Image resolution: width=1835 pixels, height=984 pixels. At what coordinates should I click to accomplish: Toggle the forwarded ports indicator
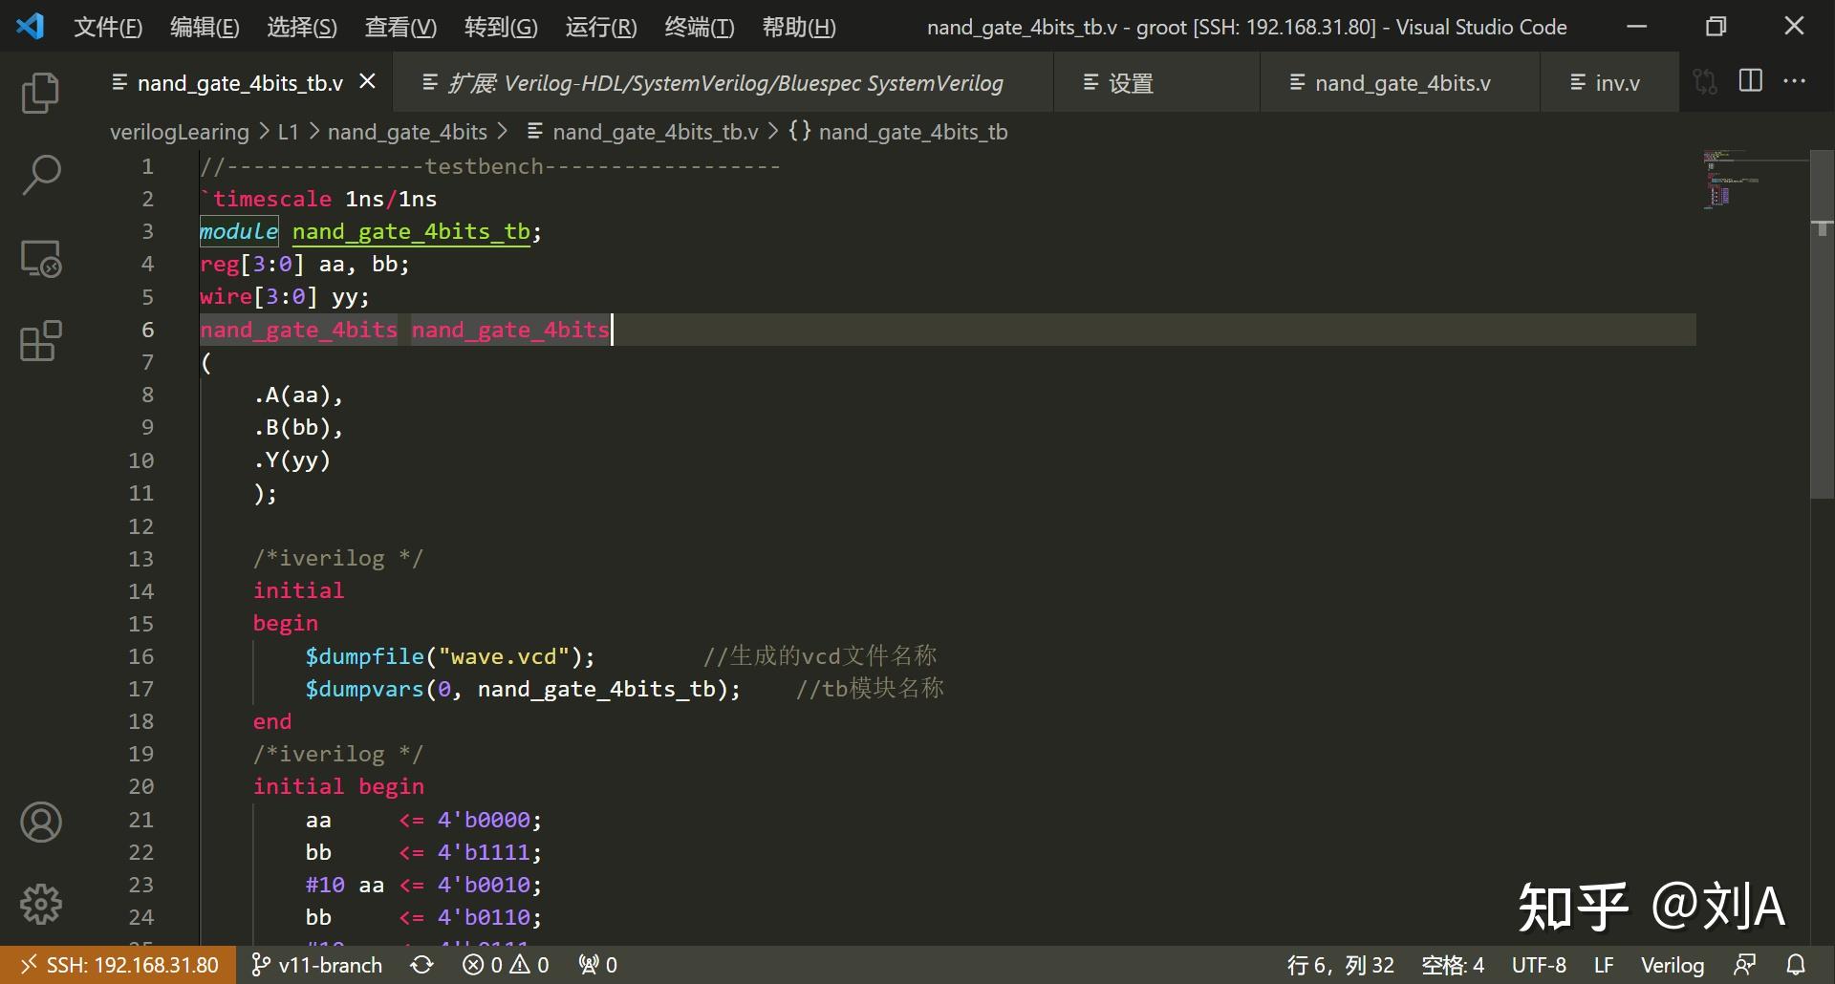pyautogui.click(x=596, y=964)
